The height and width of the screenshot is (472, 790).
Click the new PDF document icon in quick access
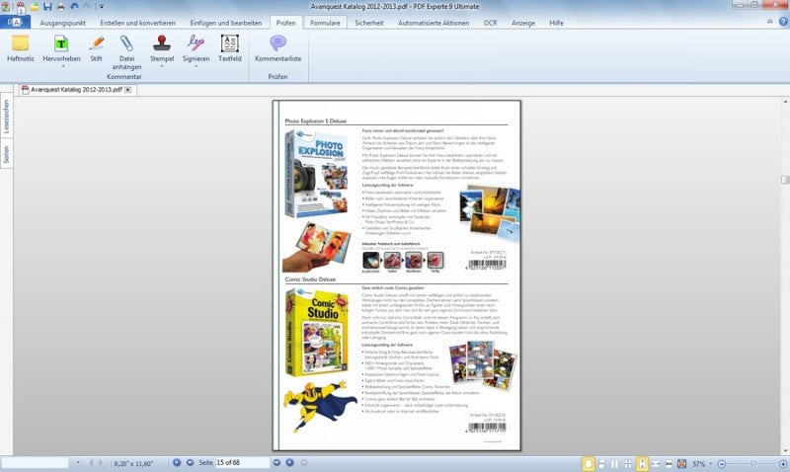(21, 7)
